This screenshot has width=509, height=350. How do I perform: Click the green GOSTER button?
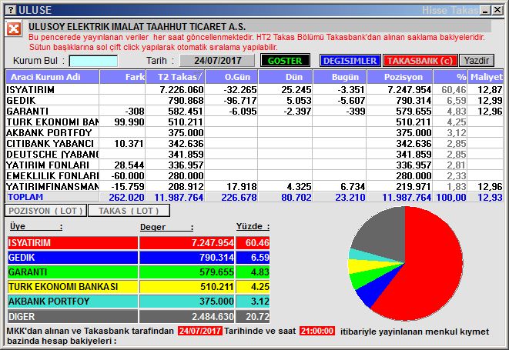click(x=285, y=61)
